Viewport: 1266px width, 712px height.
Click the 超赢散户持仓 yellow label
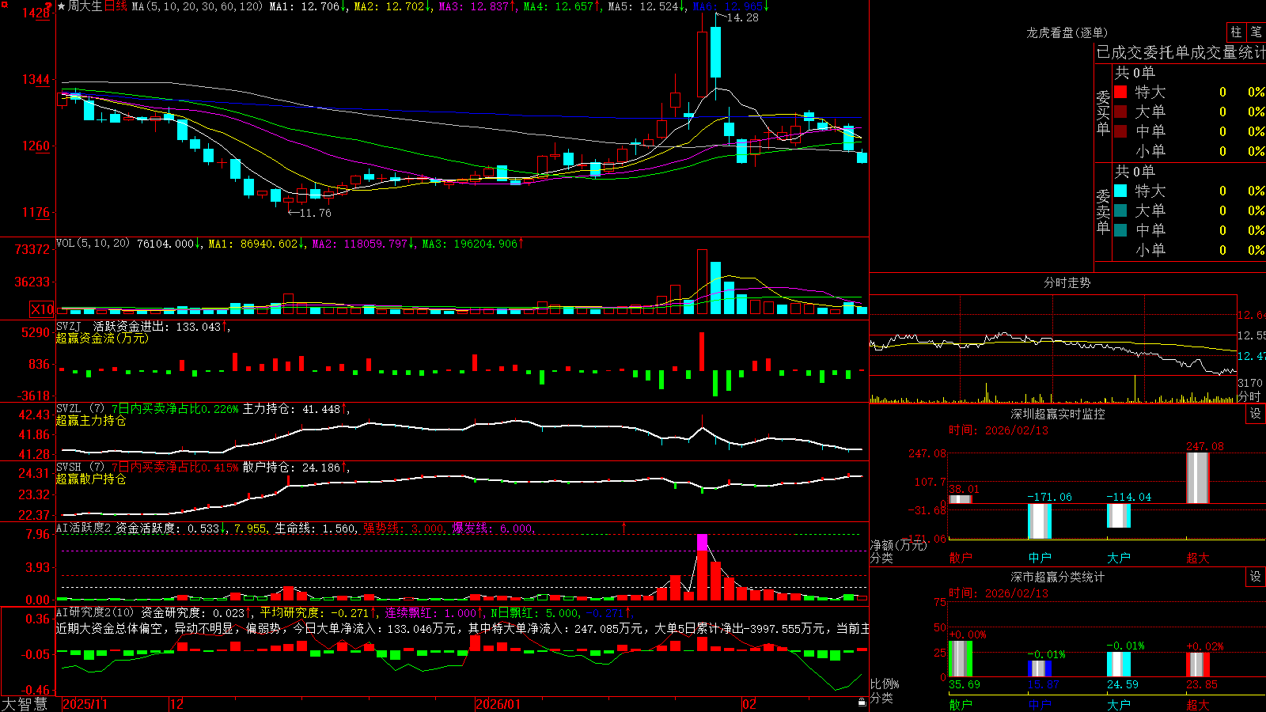pos(91,479)
